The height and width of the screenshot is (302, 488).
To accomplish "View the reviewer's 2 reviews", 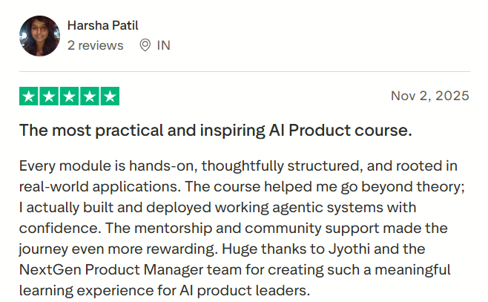I will pyautogui.click(x=95, y=45).
